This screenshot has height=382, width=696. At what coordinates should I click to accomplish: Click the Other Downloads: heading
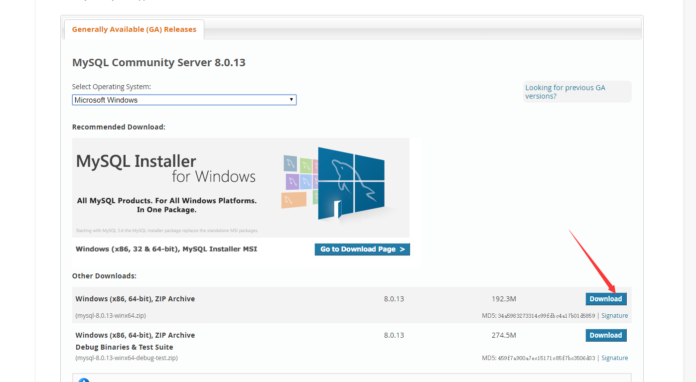point(104,276)
